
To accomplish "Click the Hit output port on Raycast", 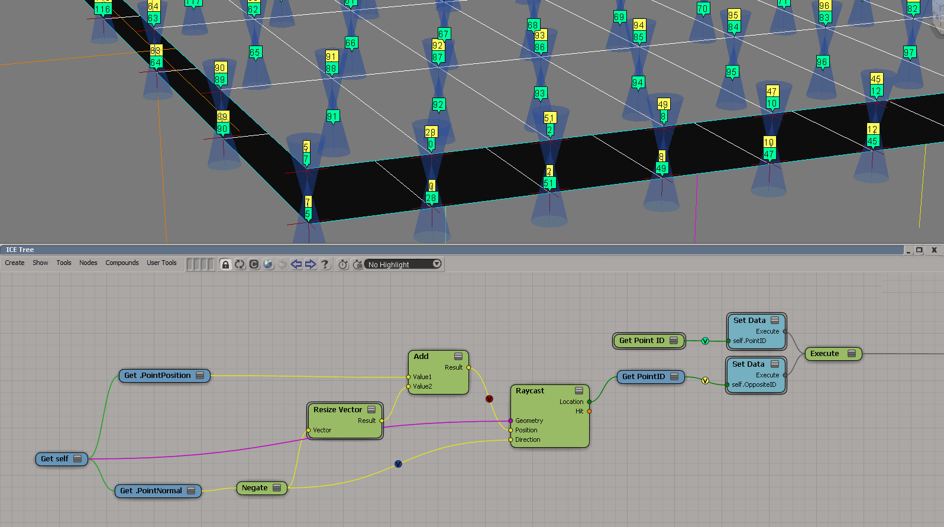I will pos(589,411).
